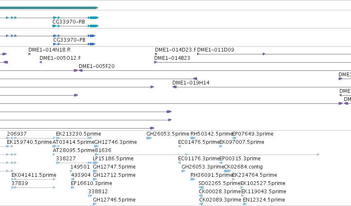Viewport: 351px width, 206px height.
Task: Click the EP00315.3prime label
Action: tap(240, 159)
